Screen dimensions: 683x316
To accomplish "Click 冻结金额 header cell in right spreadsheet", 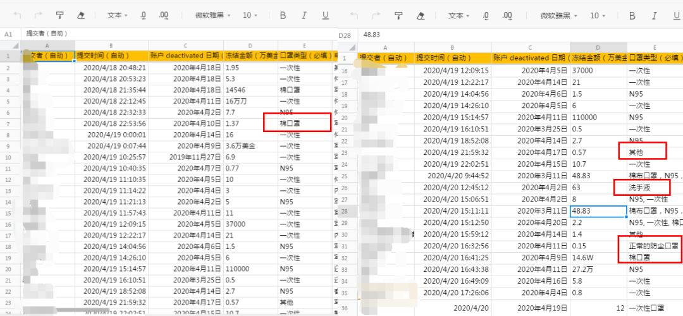I will (x=598, y=58).
